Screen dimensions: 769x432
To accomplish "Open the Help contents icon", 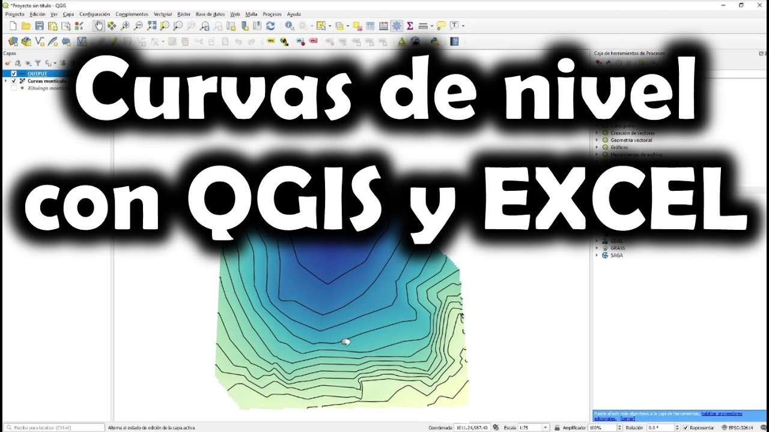I will pos(455,41).
